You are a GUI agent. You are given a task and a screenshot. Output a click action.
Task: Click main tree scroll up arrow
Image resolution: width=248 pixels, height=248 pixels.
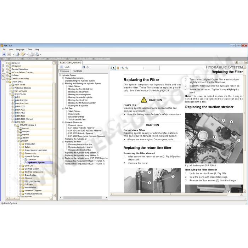coord(54,63)
